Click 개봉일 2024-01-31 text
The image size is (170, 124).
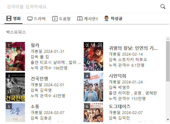[47, 51]
